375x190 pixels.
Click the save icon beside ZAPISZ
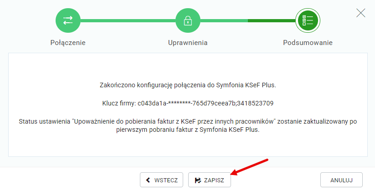click(x=198, y=180)
